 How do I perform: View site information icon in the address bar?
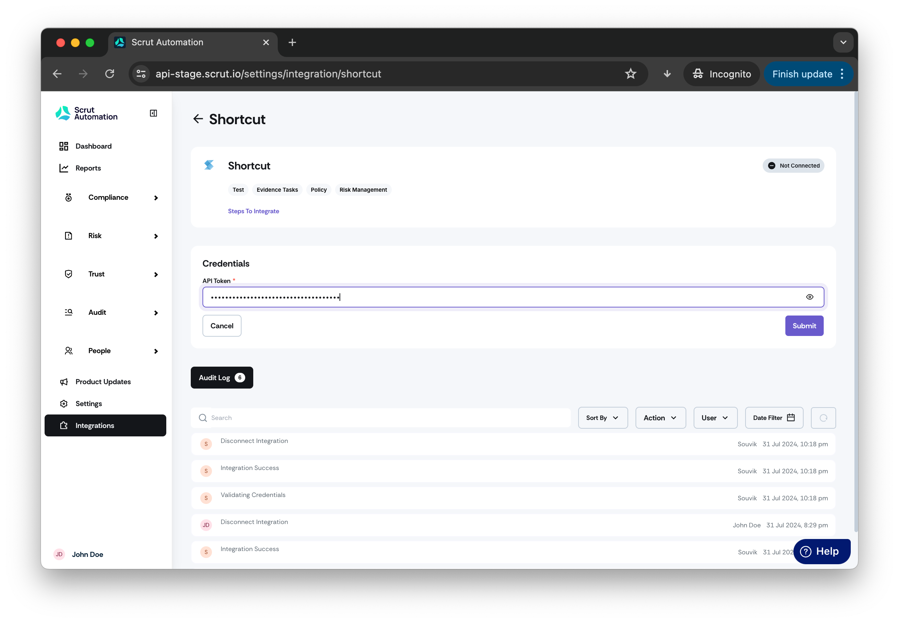pos(141,74)
